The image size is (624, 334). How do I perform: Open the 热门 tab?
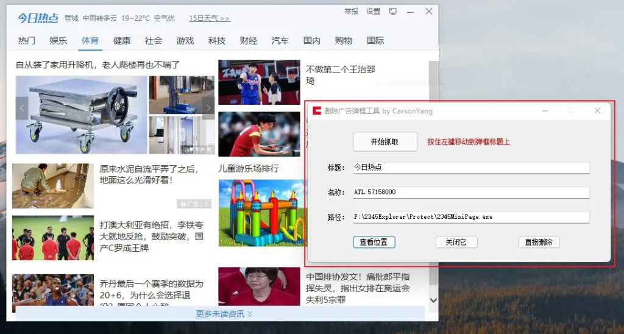27,41
